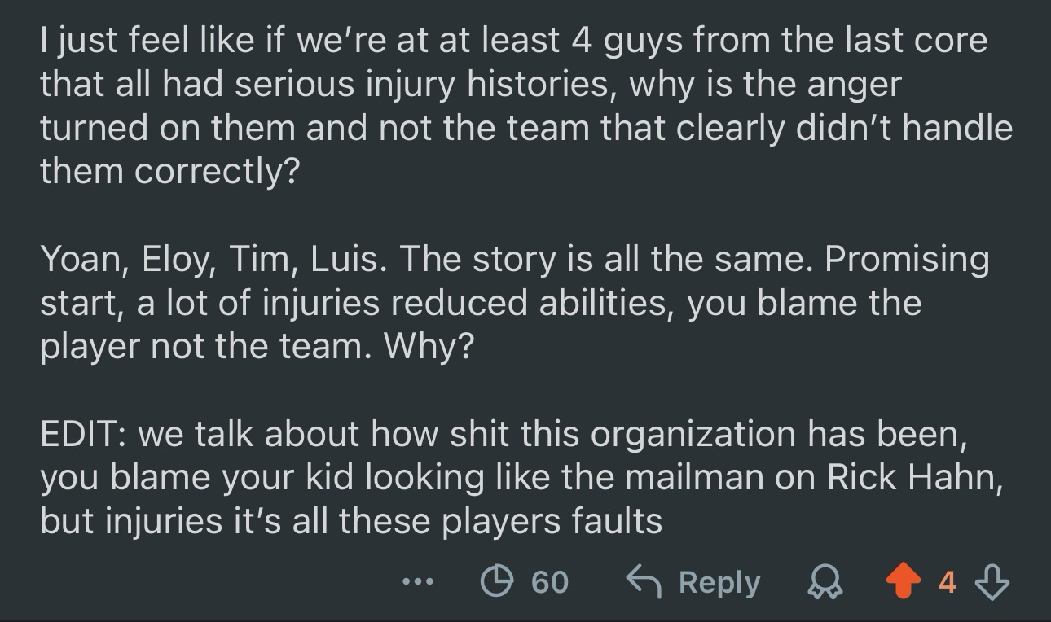This screenshot has height=622, width=1051.
Task: Click the paragraph starting with "Yoan, Eloy"
Action: pos(513,303)
